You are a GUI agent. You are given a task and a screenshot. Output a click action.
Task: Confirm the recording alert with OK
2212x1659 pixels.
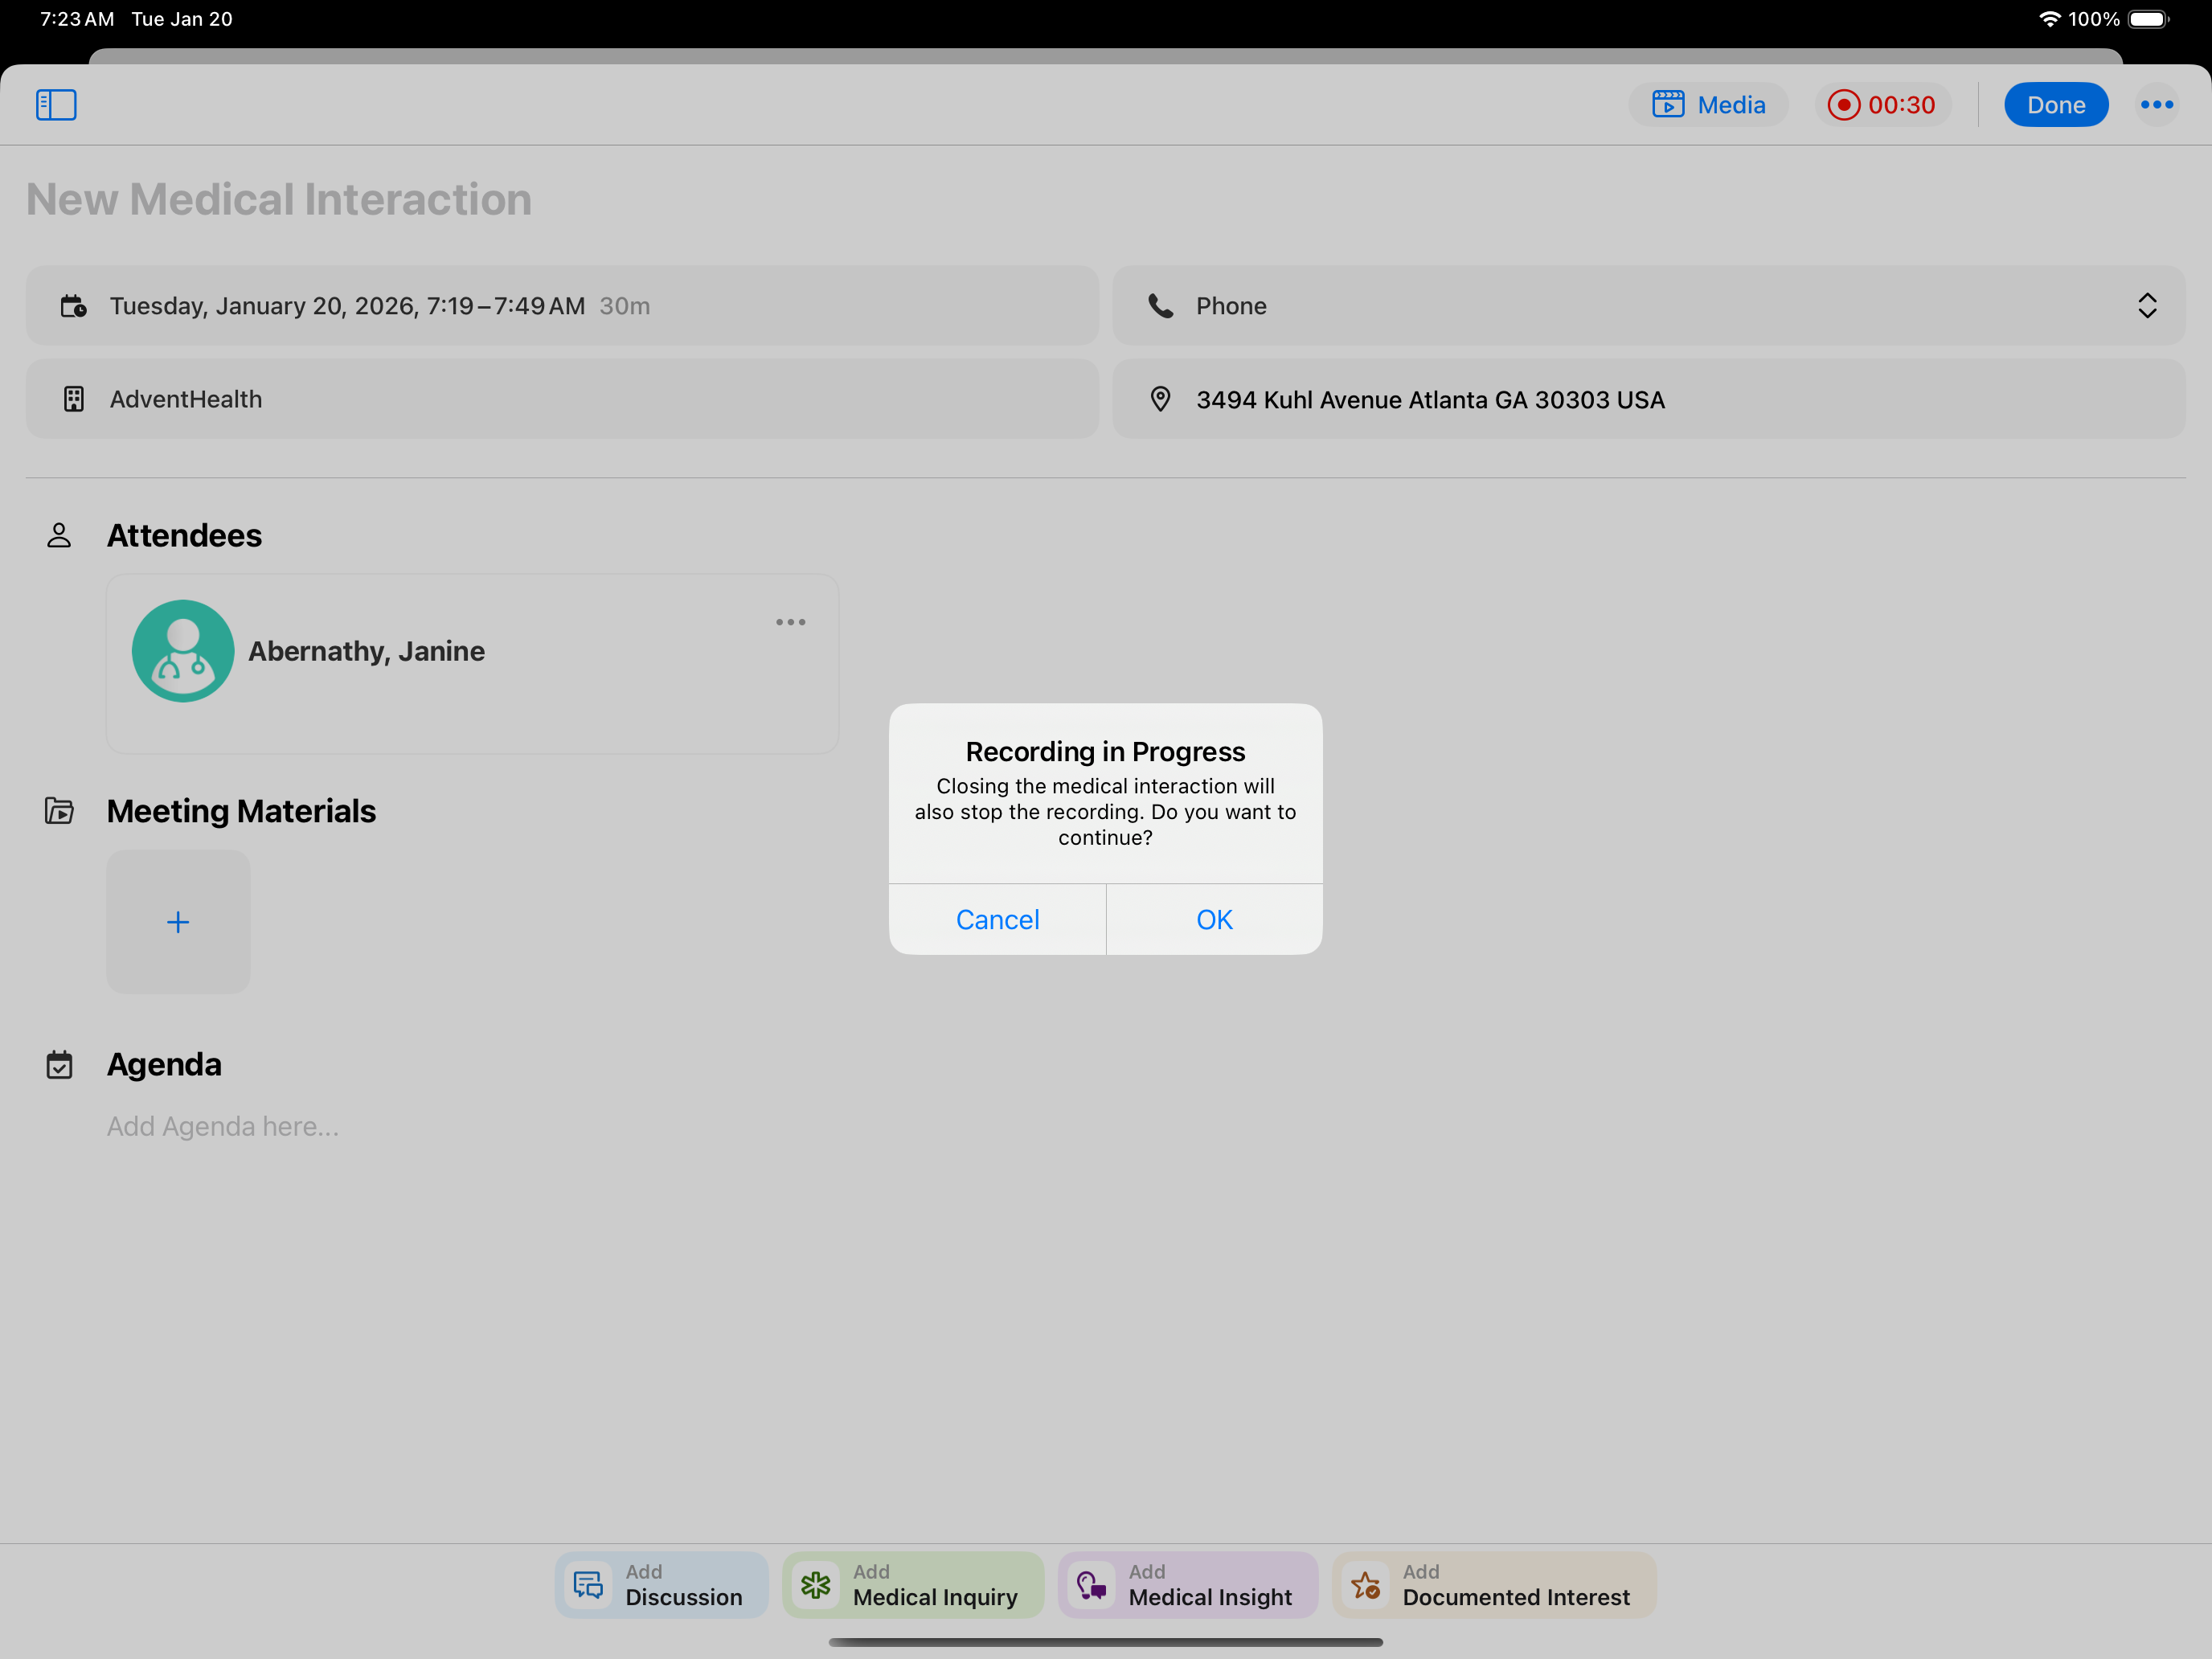coord(1214,919)
